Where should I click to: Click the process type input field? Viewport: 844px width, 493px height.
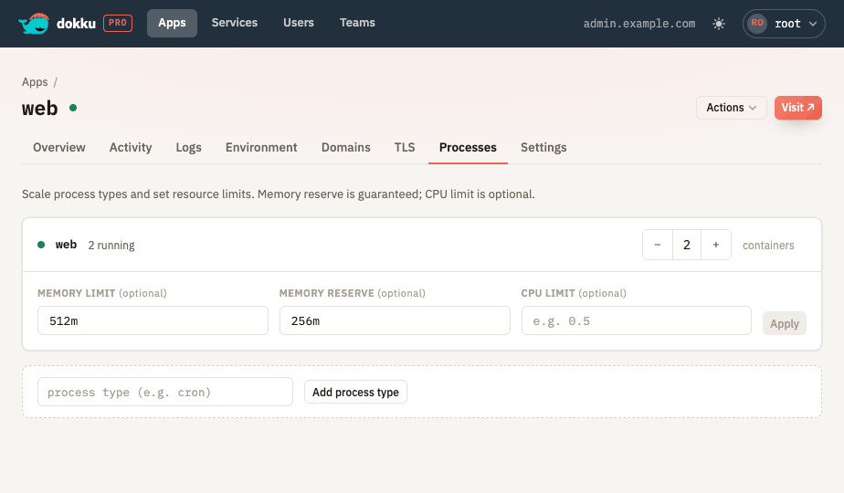tap(165, 392)
